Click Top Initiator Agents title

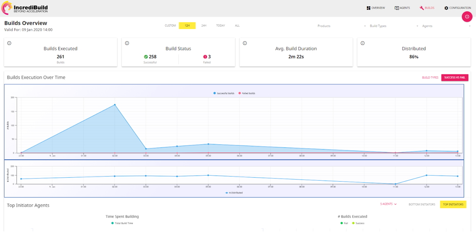coord(28,205)
